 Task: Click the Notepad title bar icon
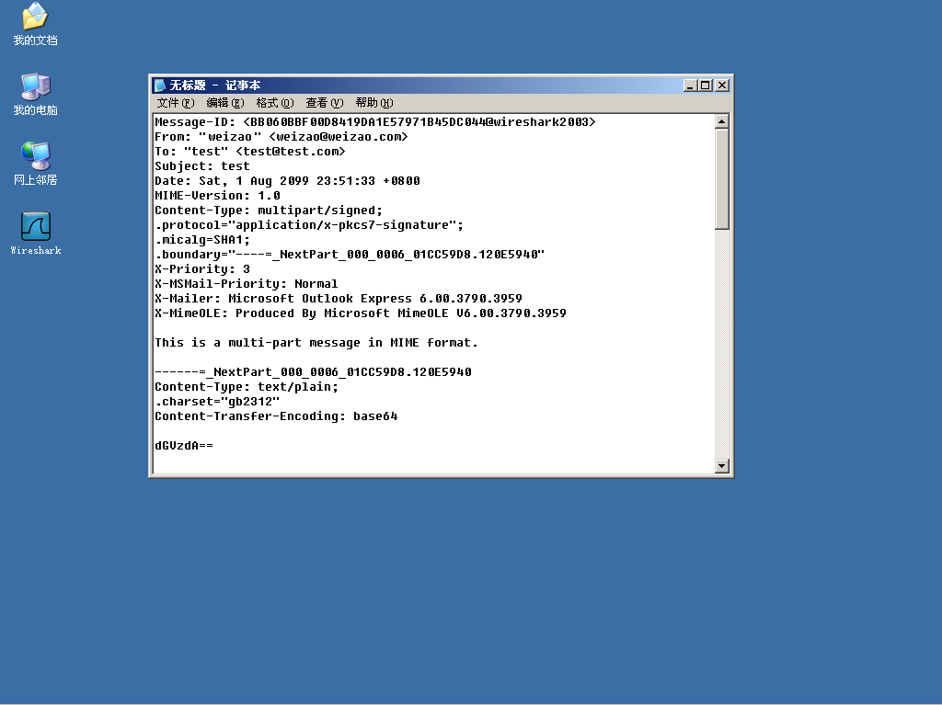coord(160,85)
